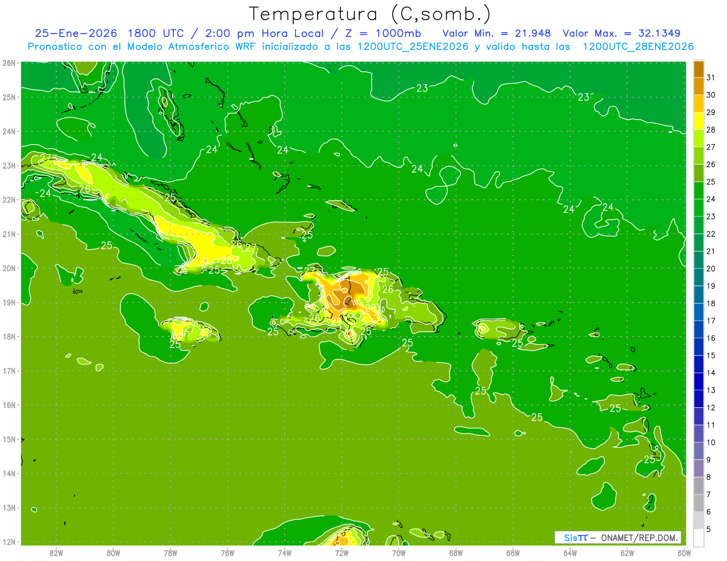This screenshot has width=727, height=561.
Task: Click the 12N latitude axis label
Action: click(9, 542)
